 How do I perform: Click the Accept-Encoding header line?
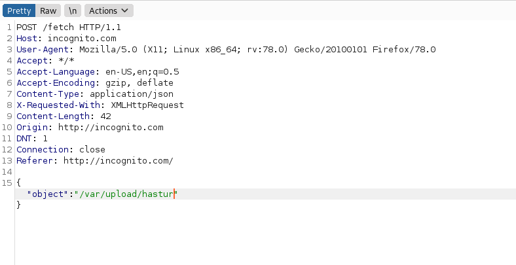coord(94,83)
